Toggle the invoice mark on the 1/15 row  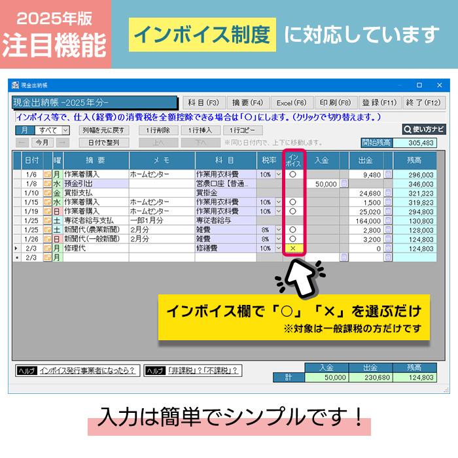(x=292, y=202)
